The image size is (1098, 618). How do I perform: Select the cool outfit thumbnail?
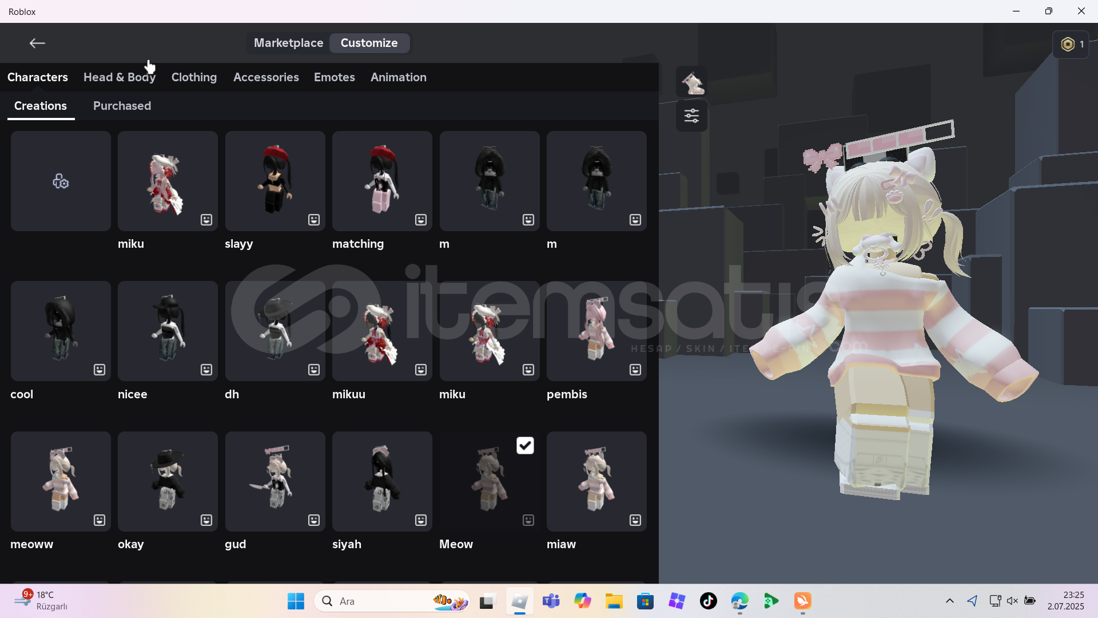pyautogui.click(x=61, y=331)
